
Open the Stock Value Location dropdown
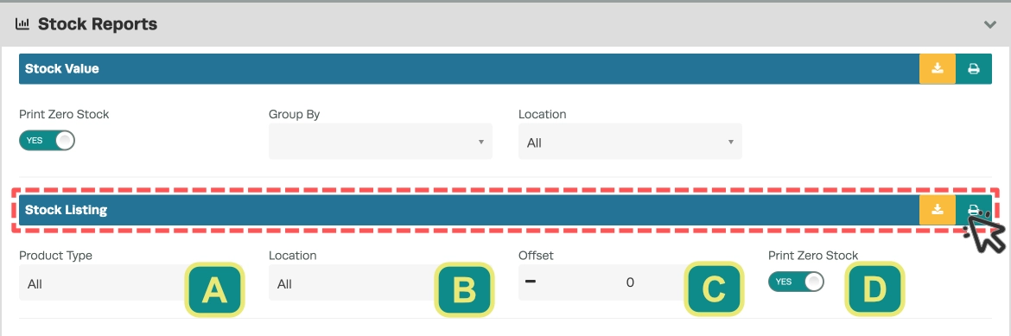[630, 142]
